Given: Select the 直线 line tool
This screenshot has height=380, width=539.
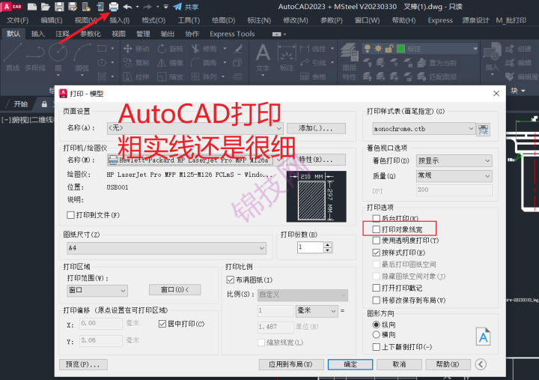Looking at the screenshot, I should (13, 57).
